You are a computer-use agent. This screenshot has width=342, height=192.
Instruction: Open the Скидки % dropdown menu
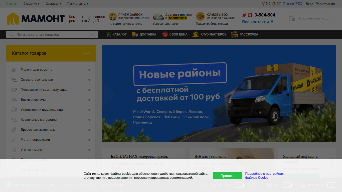tap(31, 4)
